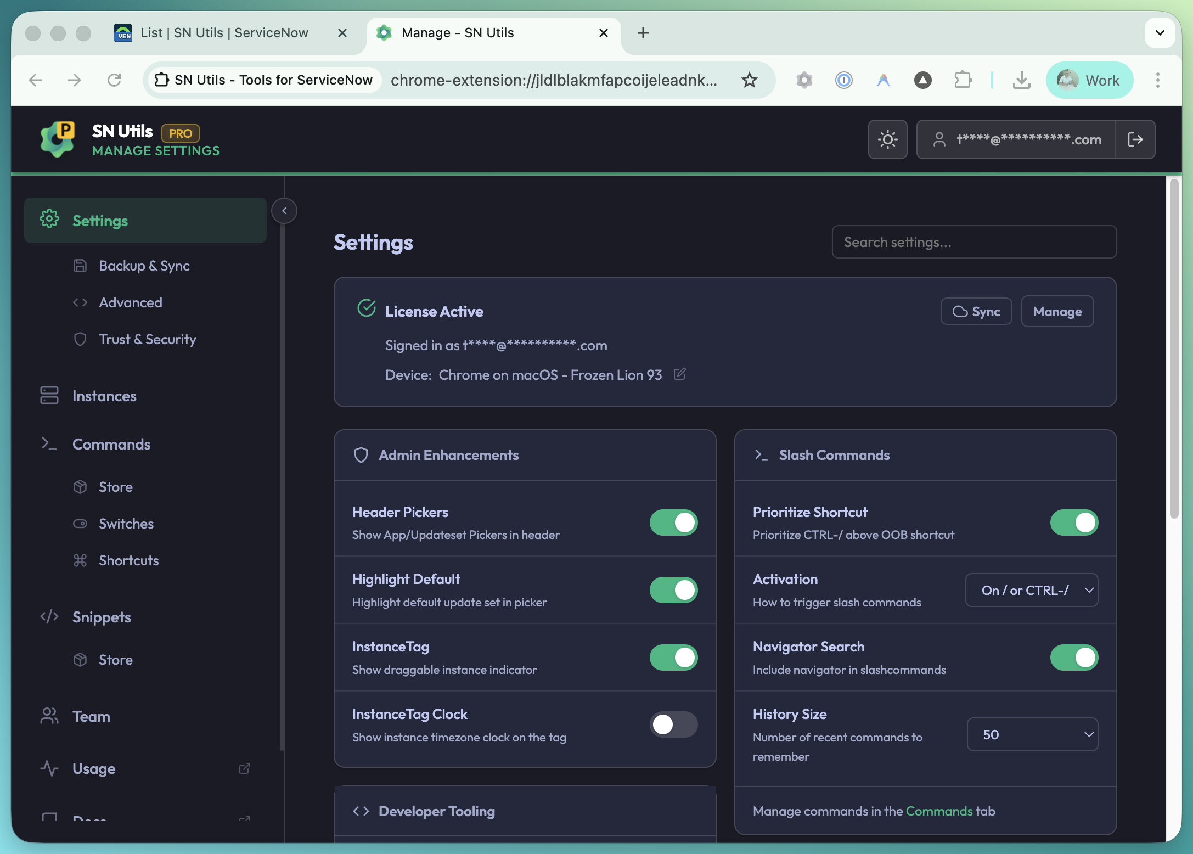Open the Advanced settings page

point(130,302)
